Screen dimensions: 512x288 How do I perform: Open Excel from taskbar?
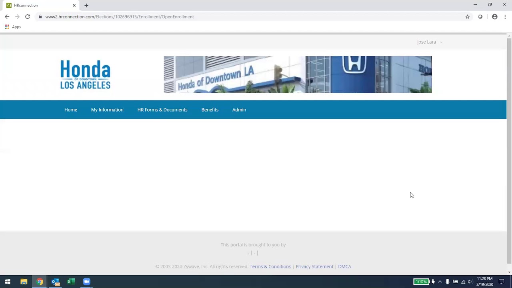71,282
